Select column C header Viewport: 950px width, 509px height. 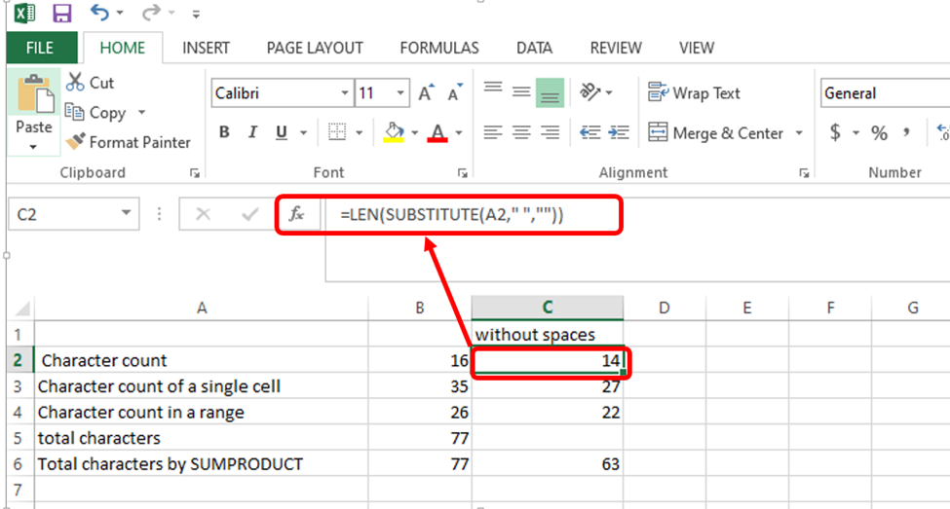pyautogui.click(x=547, y=308)
